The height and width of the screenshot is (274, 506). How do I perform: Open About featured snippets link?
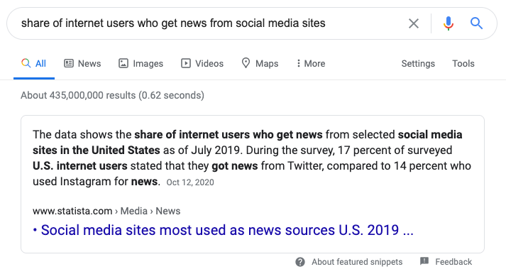357,262
